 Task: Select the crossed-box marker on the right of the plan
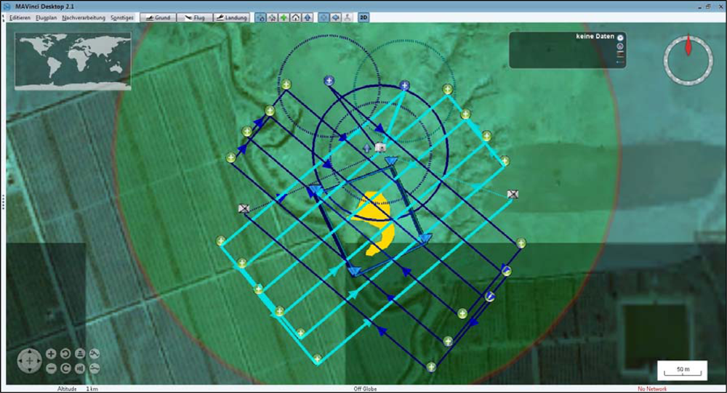(x=513, y=194)
